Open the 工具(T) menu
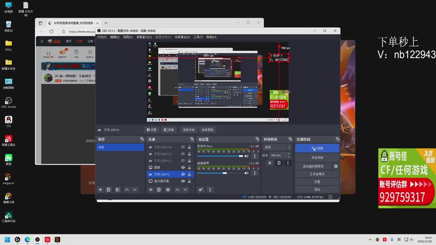Screen dimensions: 436x245 (x=198, y=37)
